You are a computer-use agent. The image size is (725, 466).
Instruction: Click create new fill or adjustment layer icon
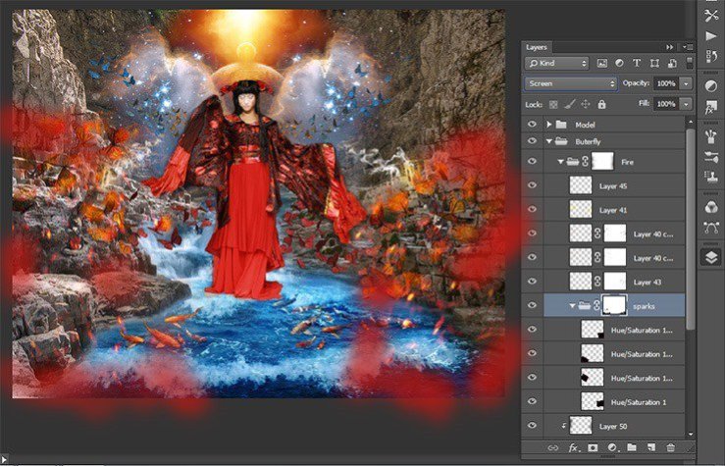612,447
